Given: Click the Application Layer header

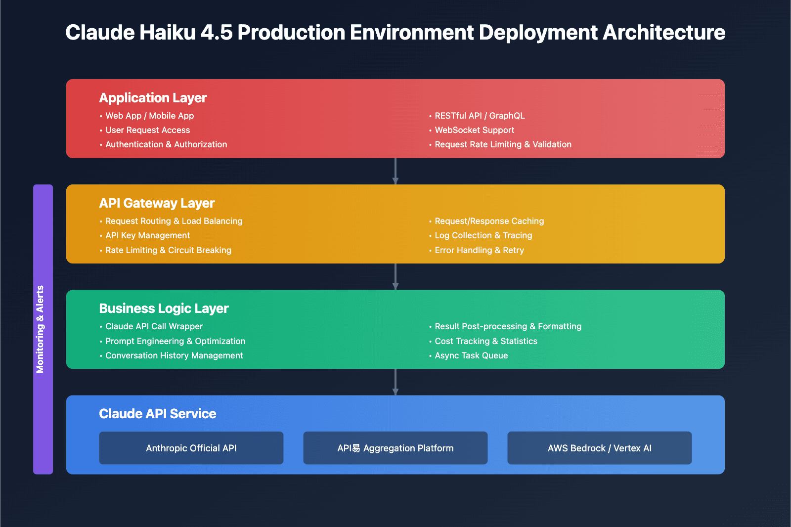Looking at the screenshot, I should (x=153, y=97).
